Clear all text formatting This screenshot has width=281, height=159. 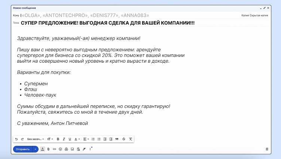click(x=131, y=139)
